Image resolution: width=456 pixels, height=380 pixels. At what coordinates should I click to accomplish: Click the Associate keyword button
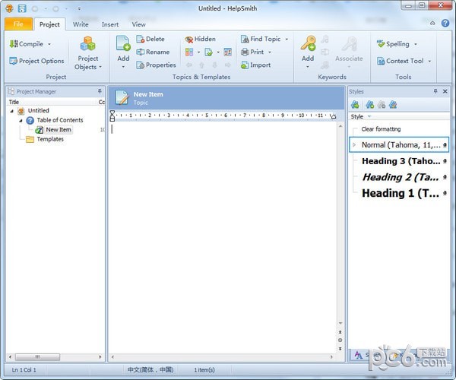pyautogui.click(x=349, y=52)
